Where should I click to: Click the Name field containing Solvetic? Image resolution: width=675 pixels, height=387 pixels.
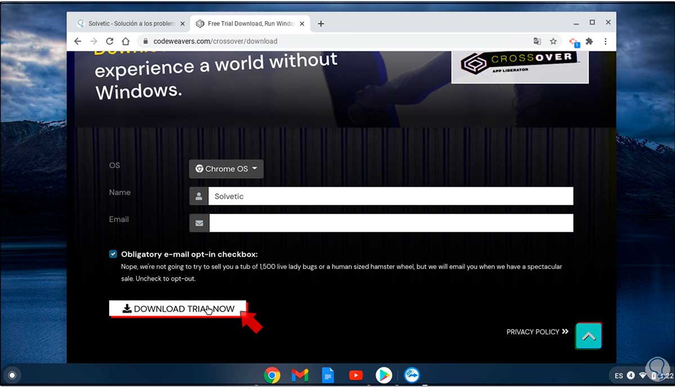[x=390, y=196]
